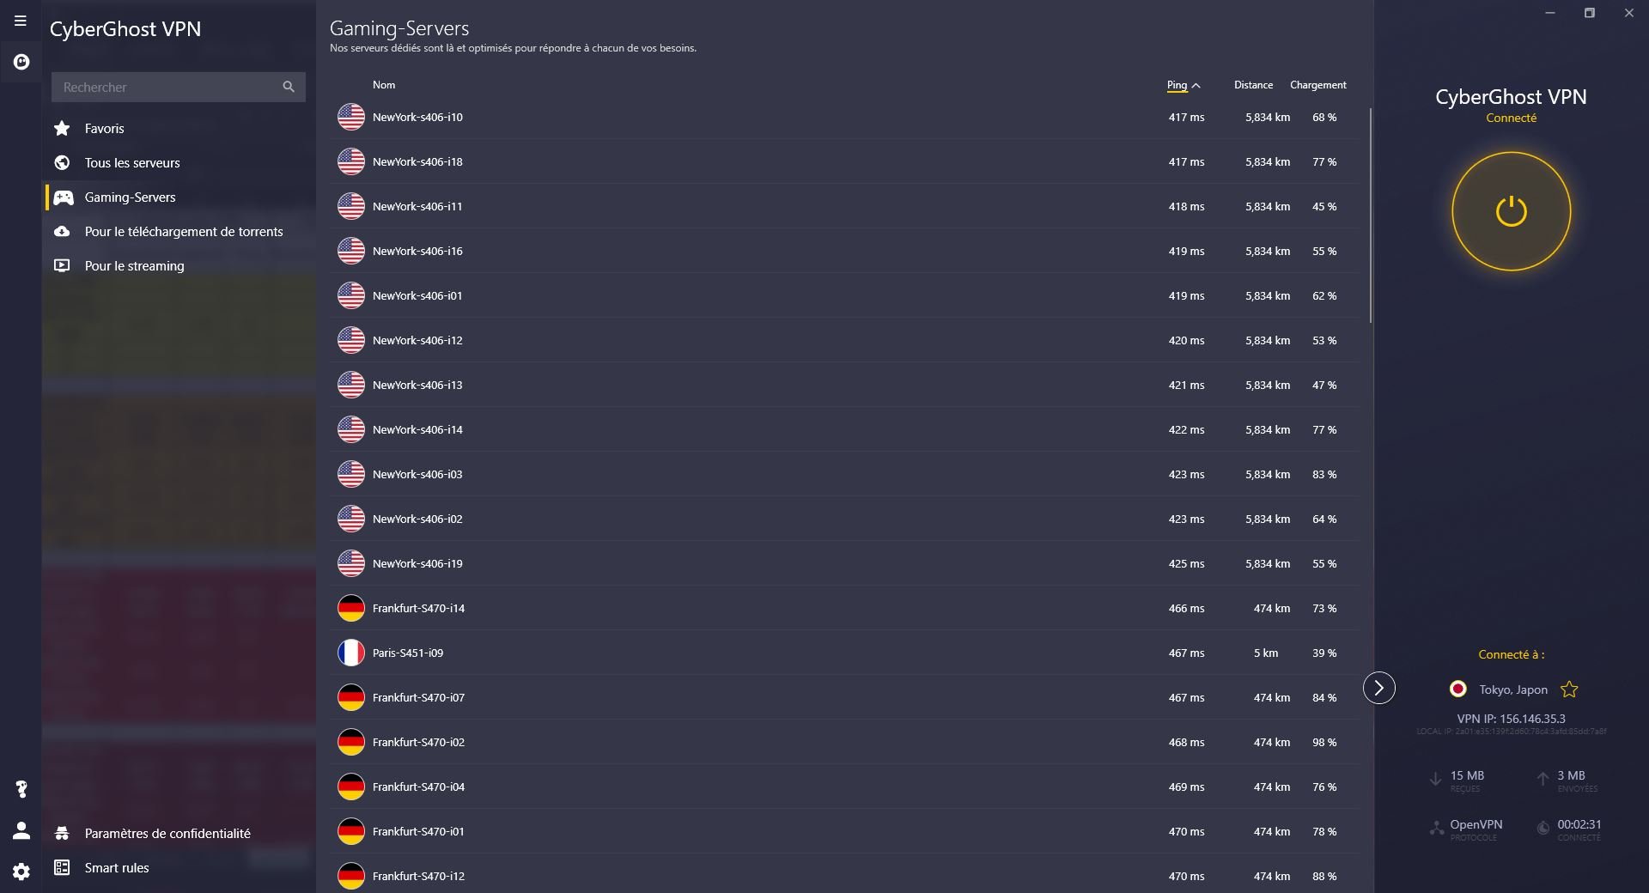Click the OpenVPN protocol label
This screenshot has width=1649, height=893.
point(1476,824)
